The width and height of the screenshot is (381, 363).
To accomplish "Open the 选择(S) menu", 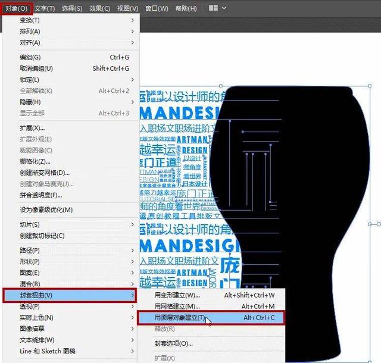I will [72, 8].
